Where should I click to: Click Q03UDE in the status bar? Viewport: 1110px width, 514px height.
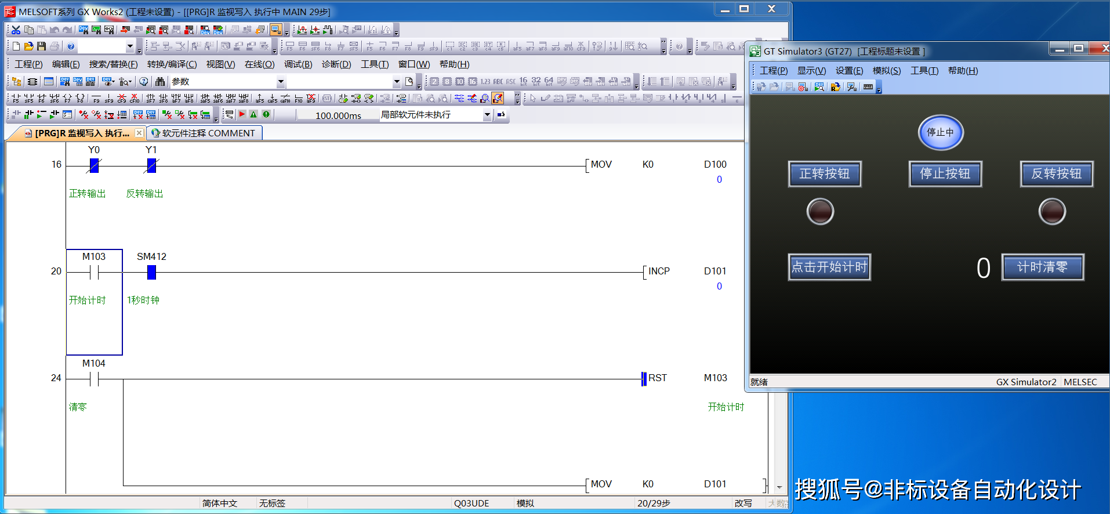point(471,503)
